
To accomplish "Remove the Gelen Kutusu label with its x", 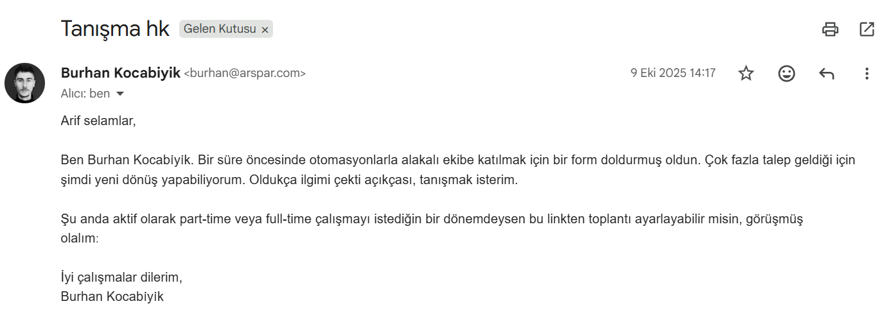I will pyautogui.click(x=265, y=30).
